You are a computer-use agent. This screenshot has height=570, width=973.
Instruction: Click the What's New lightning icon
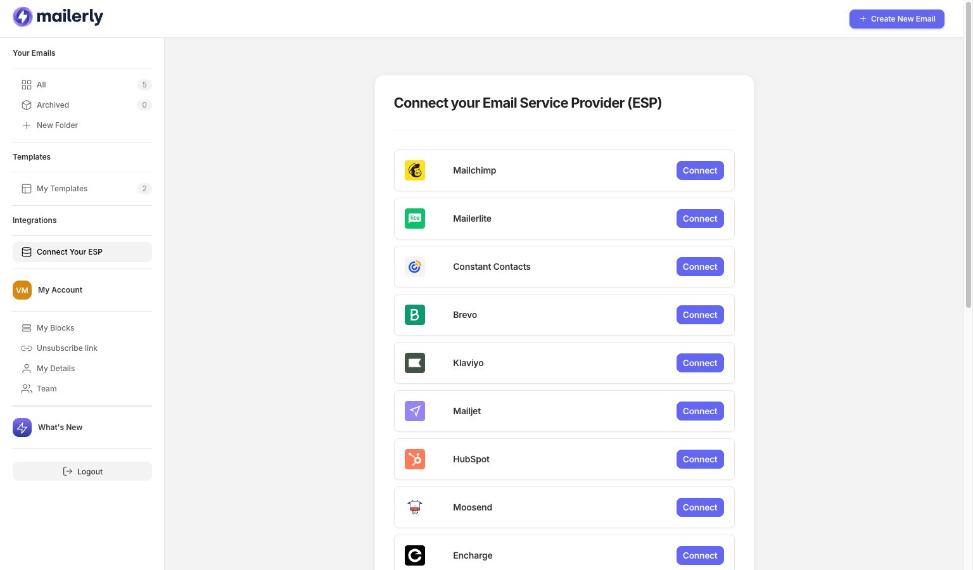click(22, 427)
